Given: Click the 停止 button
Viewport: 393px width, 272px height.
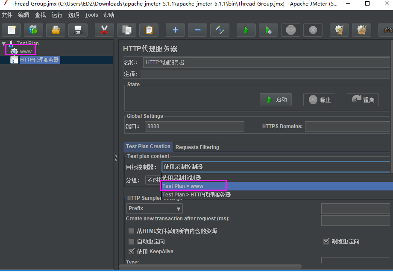Looking at the screenshot, I should [320, 99].
